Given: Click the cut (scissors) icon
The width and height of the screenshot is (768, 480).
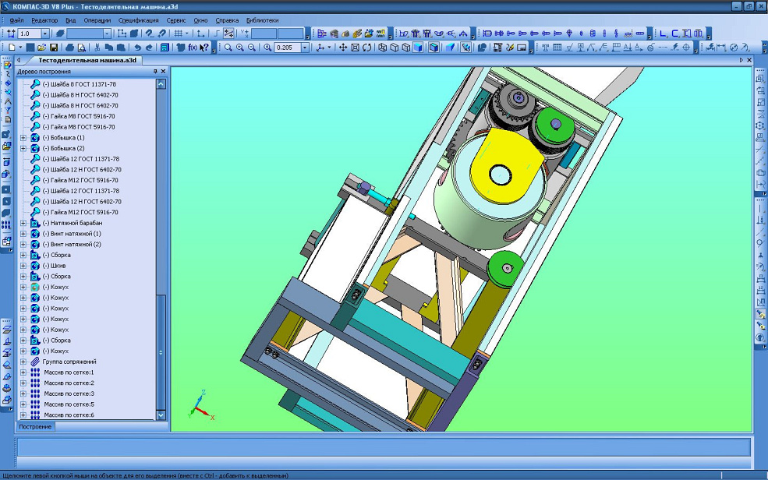Looking at the screenshot, I should tap(97, 48).
